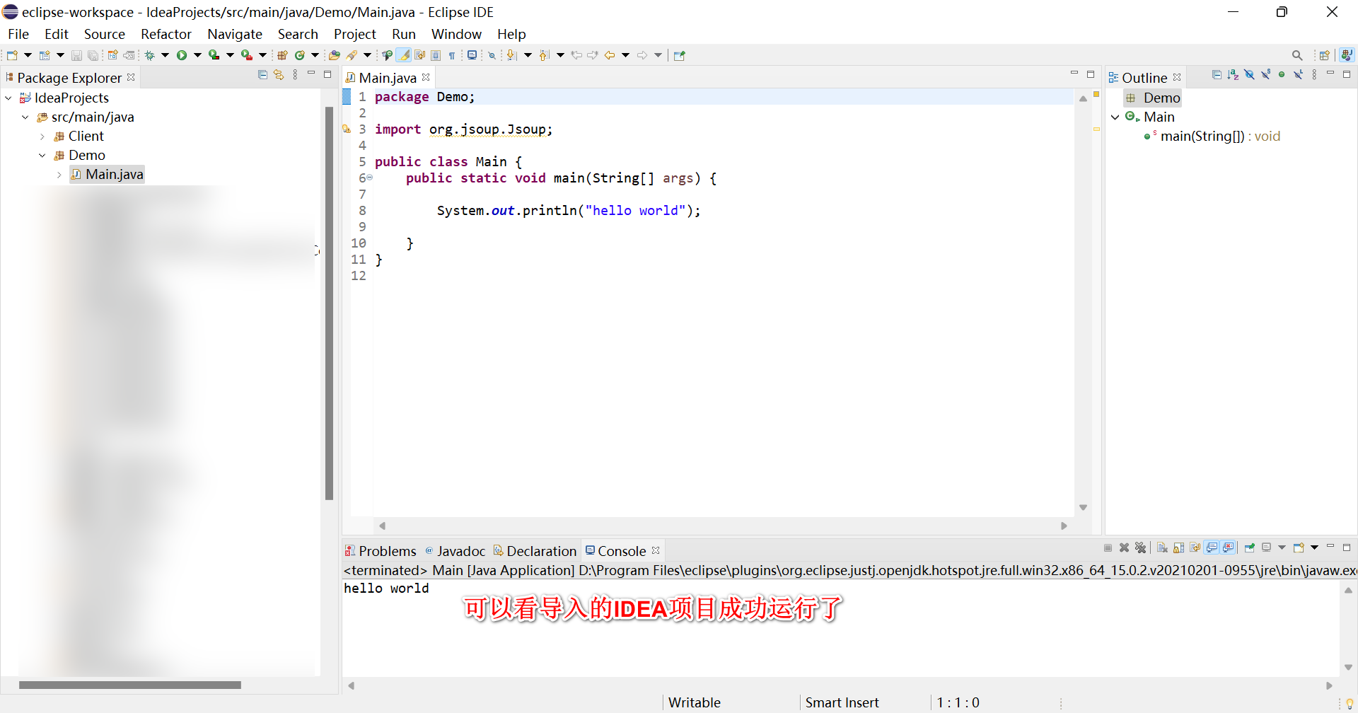Switch to the Problems tab
This screenshot has width=1358, height=713.
pos(381,551)
